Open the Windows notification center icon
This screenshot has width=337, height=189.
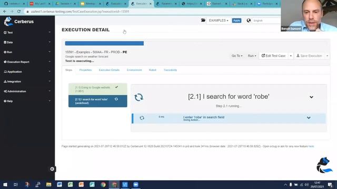[330, 185]
